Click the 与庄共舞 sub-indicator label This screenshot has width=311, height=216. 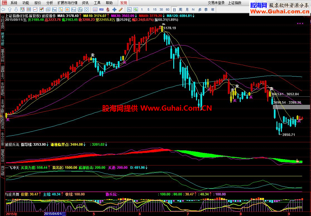(x=12, y=194)
